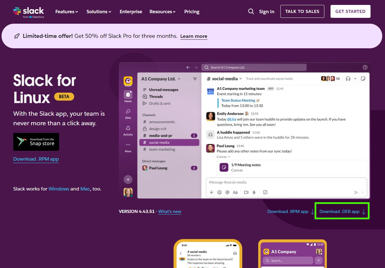This screenshot has width=385, height=268.
Task: Click the TALK TO SALES button
Action: (x=302, y=11)
